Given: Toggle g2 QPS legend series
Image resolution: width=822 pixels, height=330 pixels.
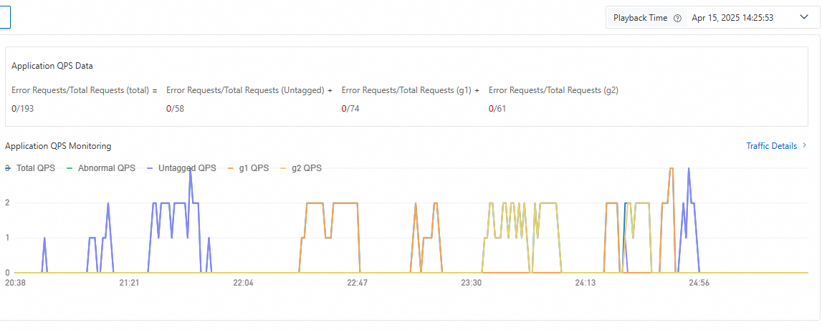Looking at the screenshot, I should pyautogui.click(x=301, y=168).
